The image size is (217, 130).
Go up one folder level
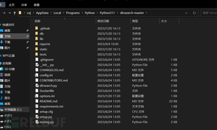(14, 13)
